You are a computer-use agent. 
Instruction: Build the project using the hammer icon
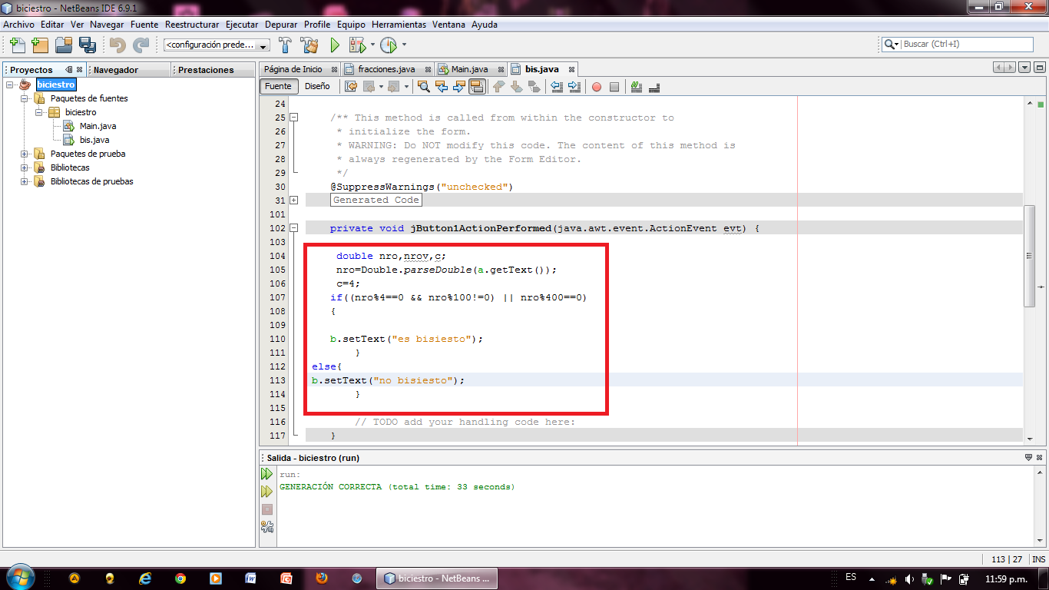(x=285, y=45)
